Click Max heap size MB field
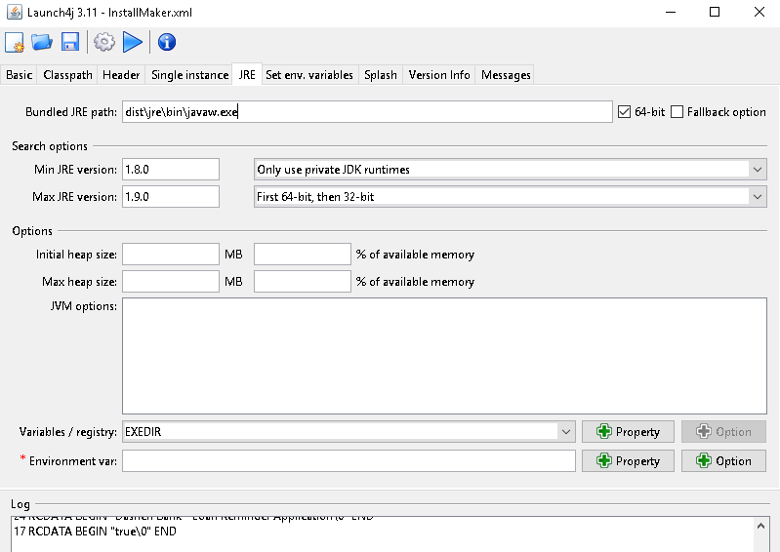The width and height of the screenshot is (780, 552). pyautogui.click(x=171, y=282)
